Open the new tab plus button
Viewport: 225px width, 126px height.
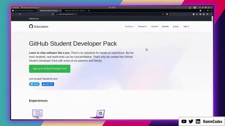coord(89,10)
